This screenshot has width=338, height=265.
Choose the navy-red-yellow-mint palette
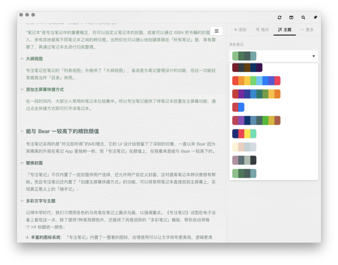(x=244, y=134)
